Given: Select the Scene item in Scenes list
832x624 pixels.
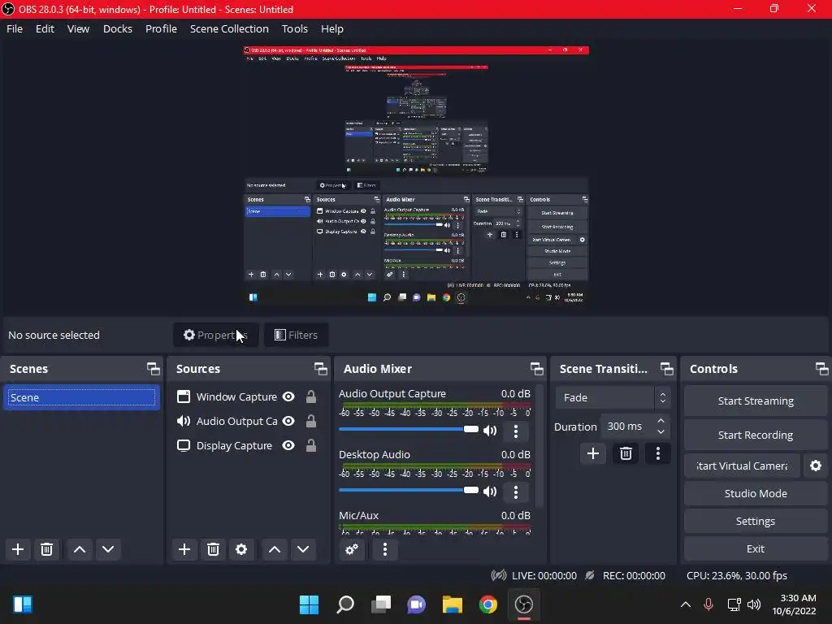Looking at the screenshot, I should [81, 397].
